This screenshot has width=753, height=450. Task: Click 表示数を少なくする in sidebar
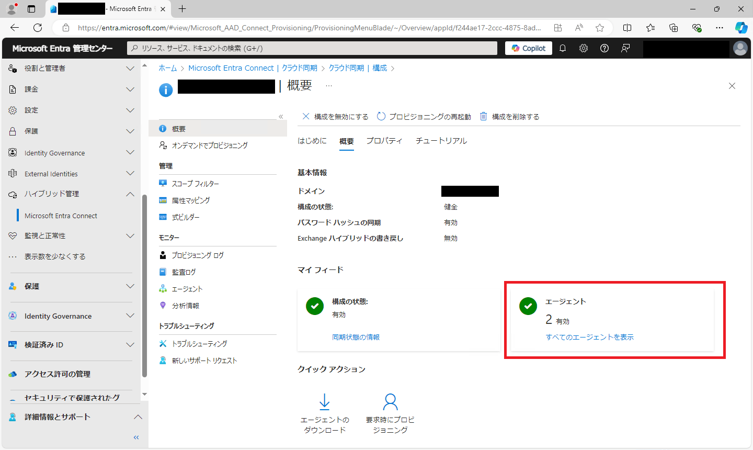coord(55,257)
